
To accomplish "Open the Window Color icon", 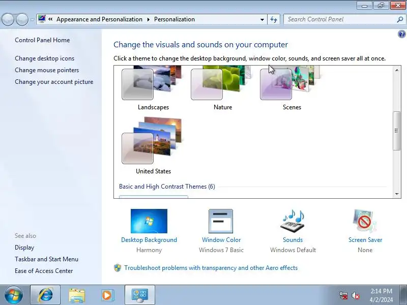I will point(221,221).
